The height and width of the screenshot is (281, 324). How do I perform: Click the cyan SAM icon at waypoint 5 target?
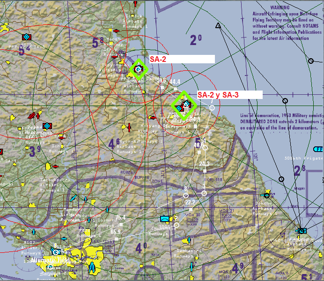point(186,104)
